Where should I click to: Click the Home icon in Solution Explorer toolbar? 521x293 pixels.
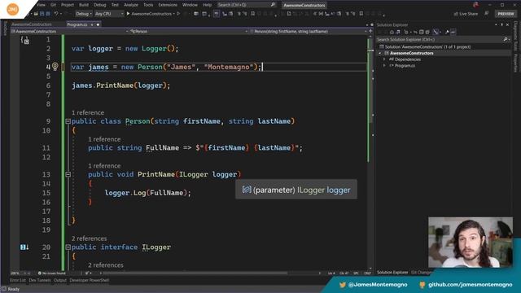click(x=392, y=33)
